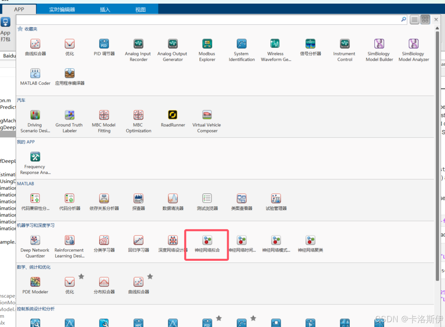Open the 探查器 profiler app
445x327 pixels.
[x=138, y=202]
